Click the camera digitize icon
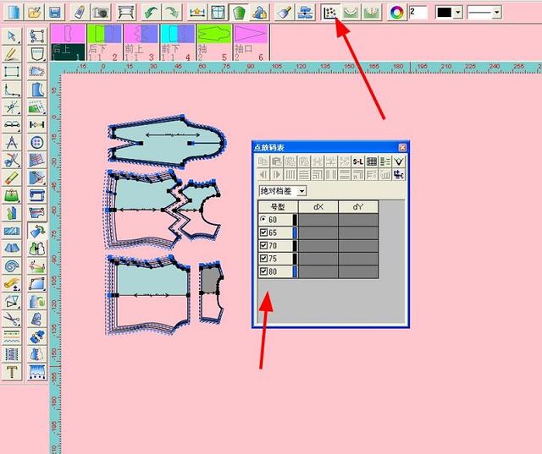The height and width of the screenshot is (454, 542). point(100,13)
